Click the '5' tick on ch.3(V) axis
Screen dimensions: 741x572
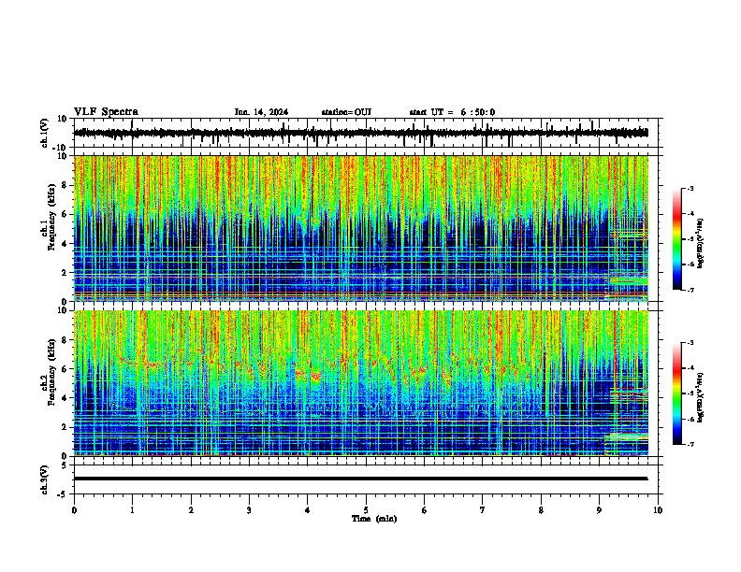(65, 465)
